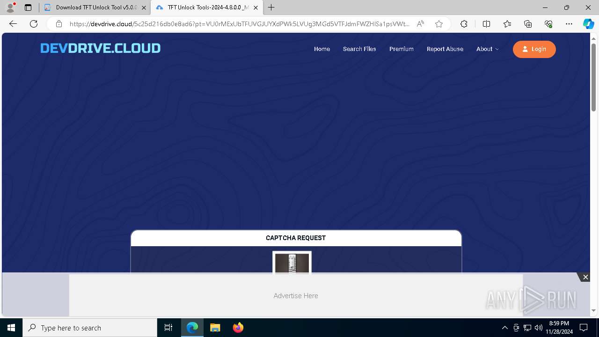Open Edge Settings and more menu

coord(569,24)
